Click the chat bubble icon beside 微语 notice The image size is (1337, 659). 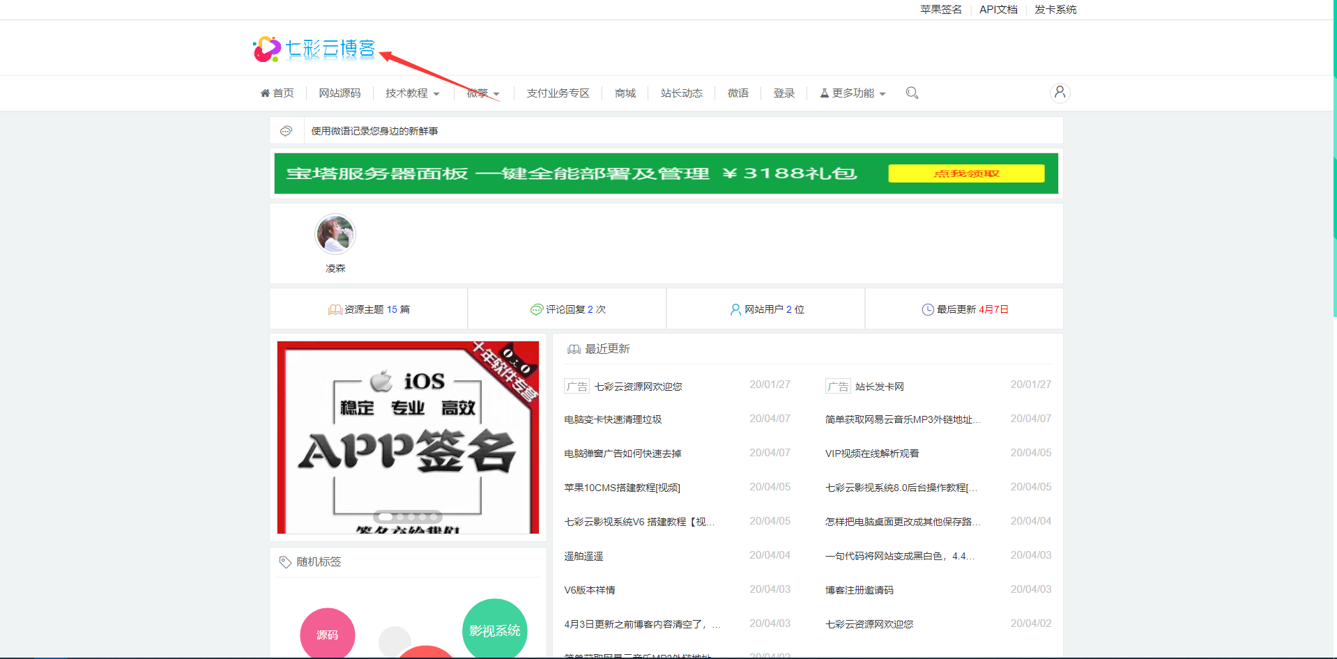point(286,131)
